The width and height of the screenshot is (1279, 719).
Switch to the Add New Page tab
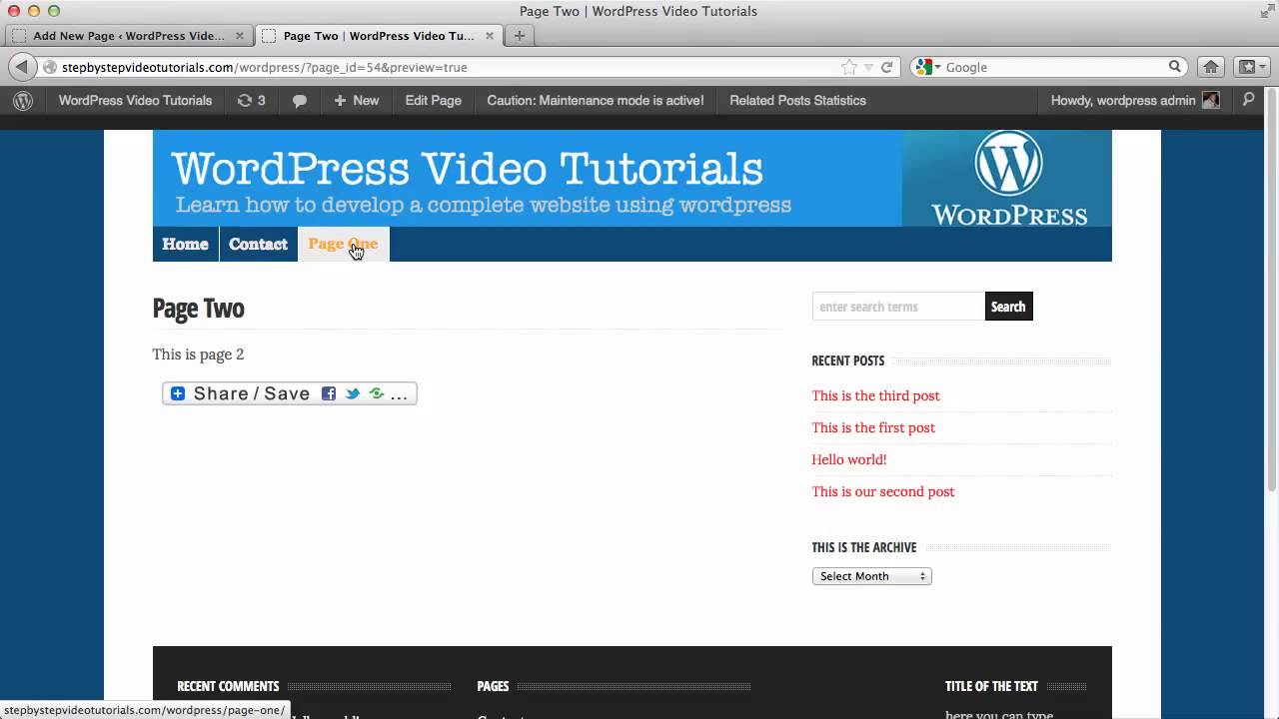click(x=128, y=35)
